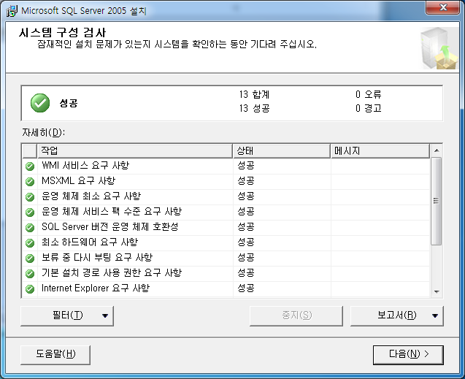Click the blank icon column header

[x=30, y=150]
